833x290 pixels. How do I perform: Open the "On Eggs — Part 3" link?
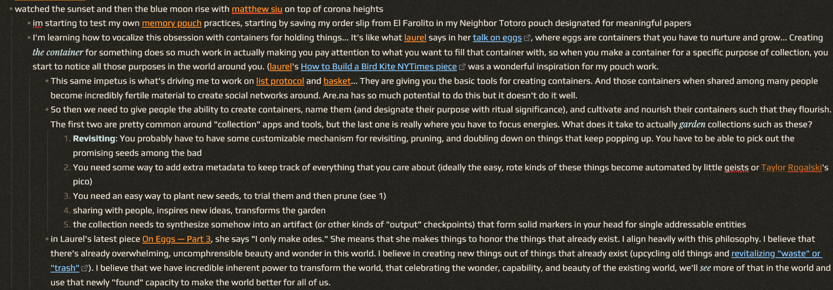176,239
